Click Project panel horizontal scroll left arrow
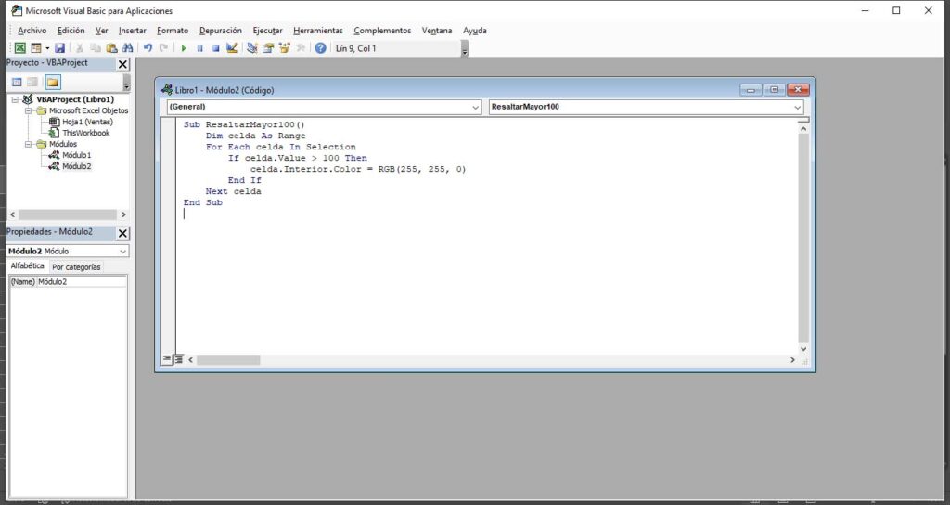This screenshot has height=505, width=950. (13, 214)
